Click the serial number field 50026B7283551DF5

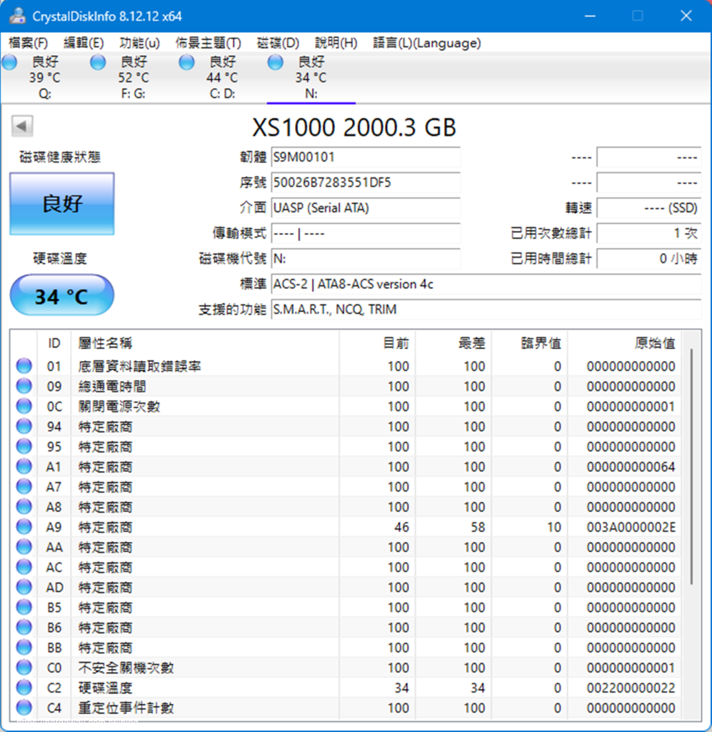pos(366,182)
